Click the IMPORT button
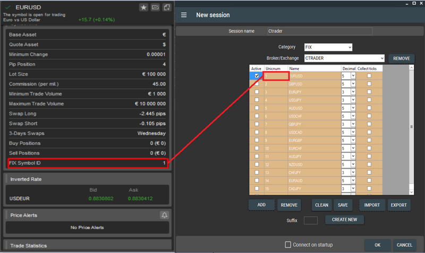Viewport: 425px width, 253px height. pos(372,205)
